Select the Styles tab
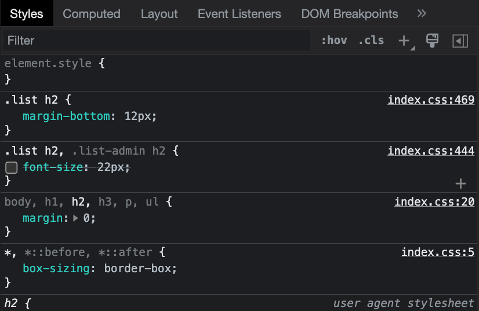This screenshot has width=479, height=311. coord(27,14)
